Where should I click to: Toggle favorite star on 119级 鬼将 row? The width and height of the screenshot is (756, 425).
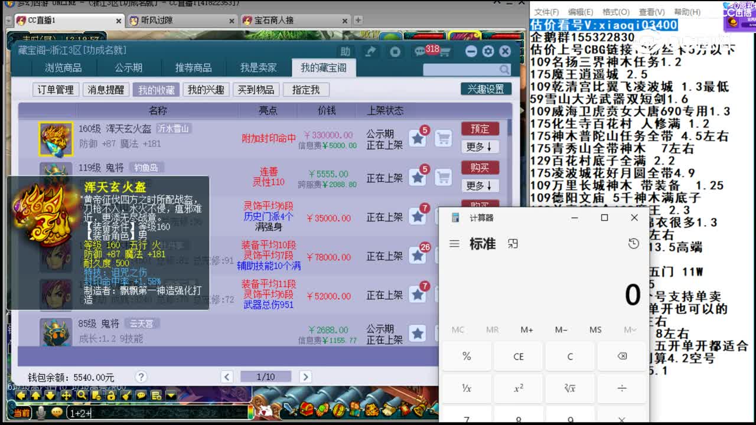coord(418,176)
